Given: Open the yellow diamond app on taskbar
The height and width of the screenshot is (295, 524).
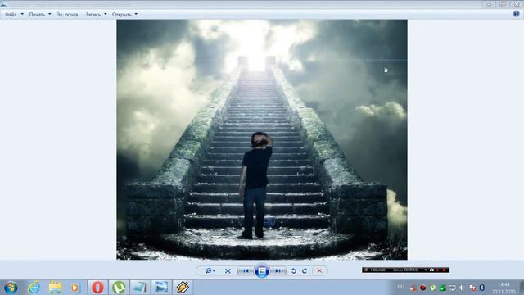Looking at the screenshot, I should (183, 288).
